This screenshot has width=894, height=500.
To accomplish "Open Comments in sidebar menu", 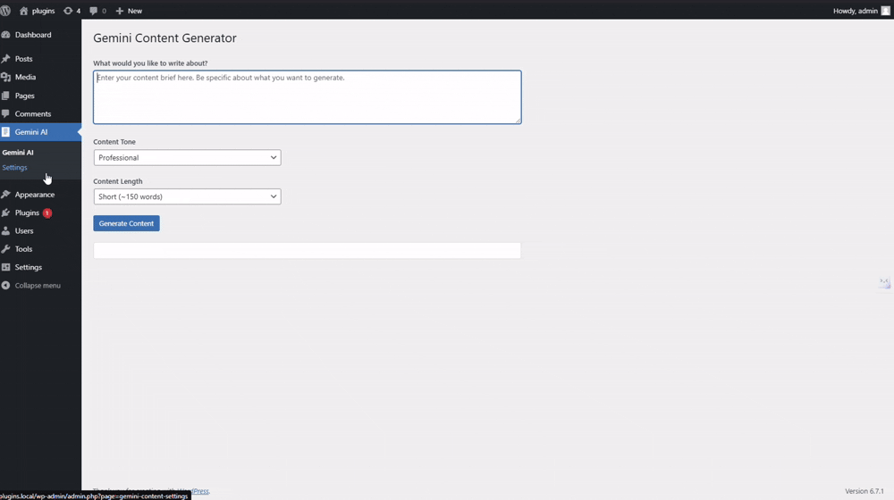I will pos(32,114).
